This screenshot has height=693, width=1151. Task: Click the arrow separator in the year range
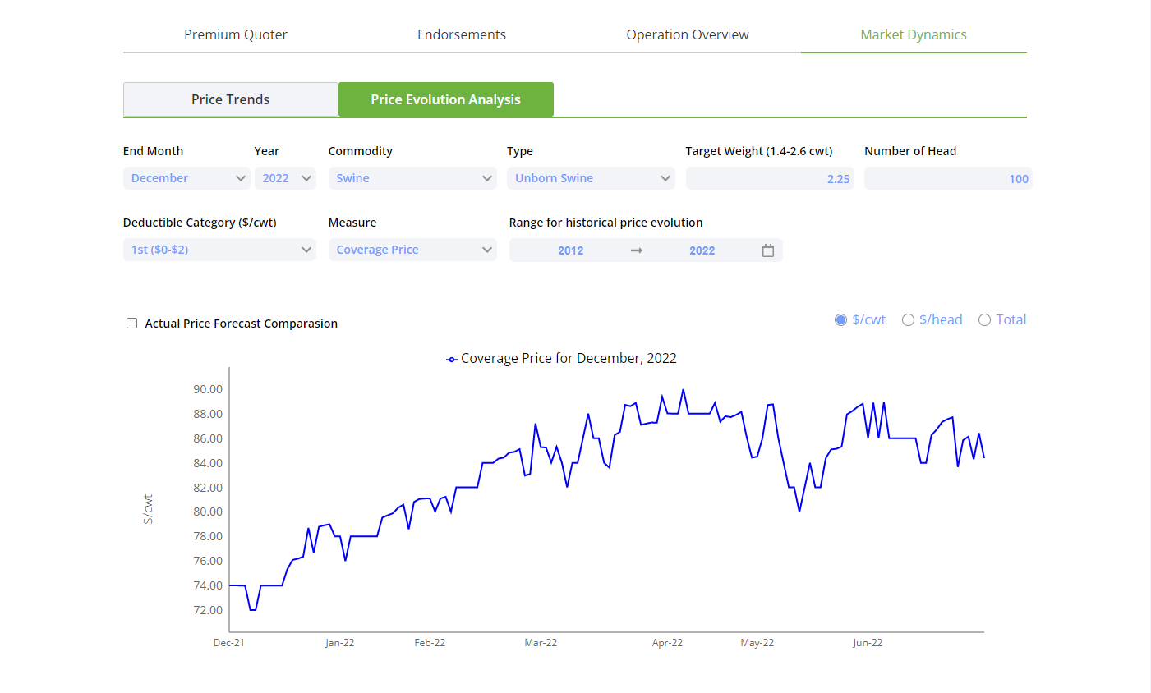click(x=637, y=250)
